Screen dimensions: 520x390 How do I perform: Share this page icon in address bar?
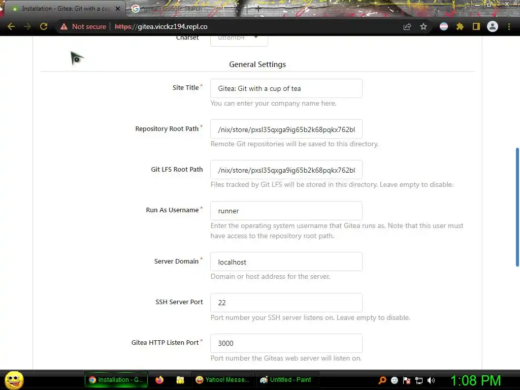point(407,26)
